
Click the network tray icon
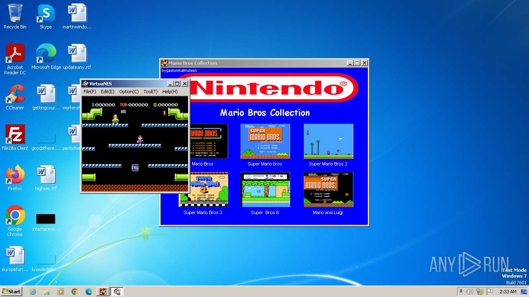click(480, 292)
